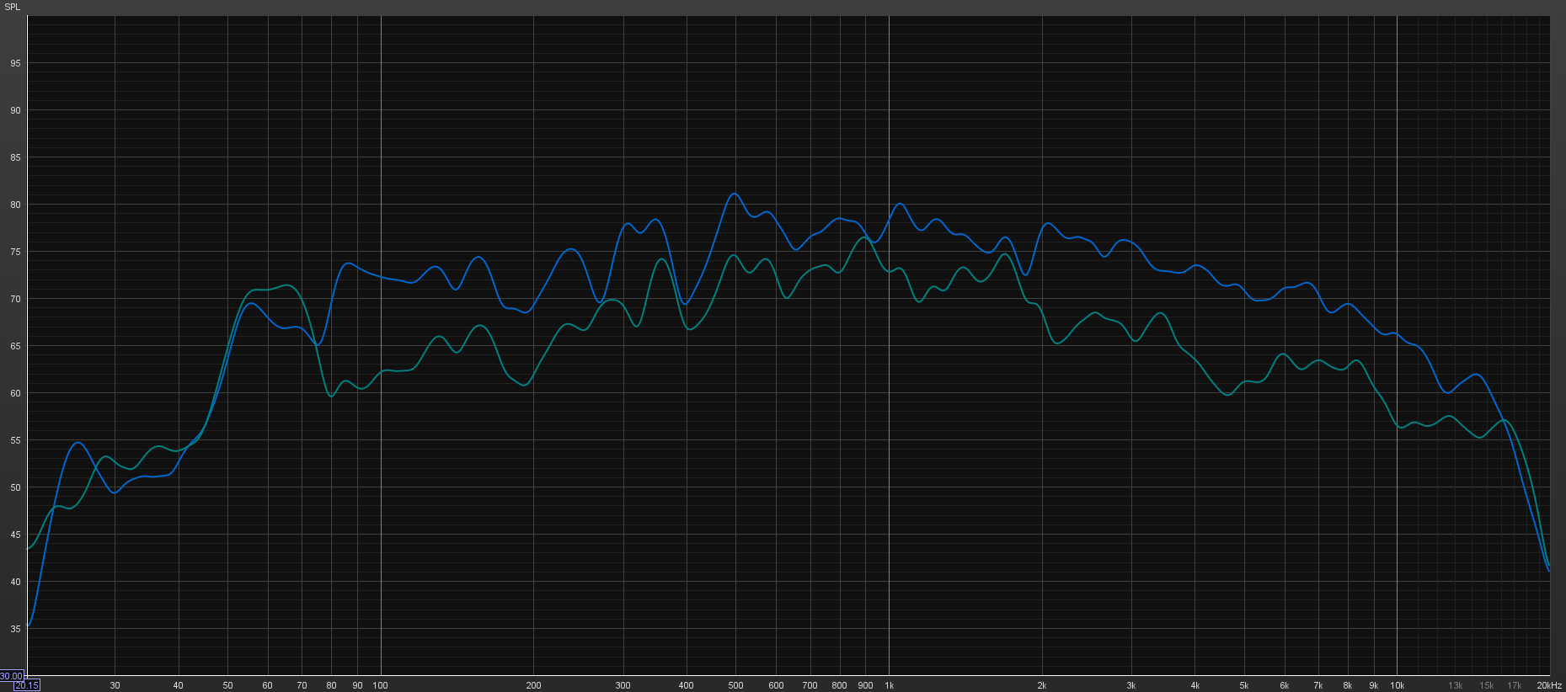Click the 95 dB label on the SPL axis
Screen dimensions: 1566x692
pos(16,63)
